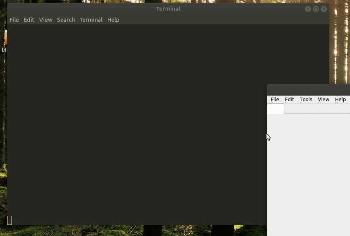
Task: Open the File menu of the editor window
Action: click(275, 99)
